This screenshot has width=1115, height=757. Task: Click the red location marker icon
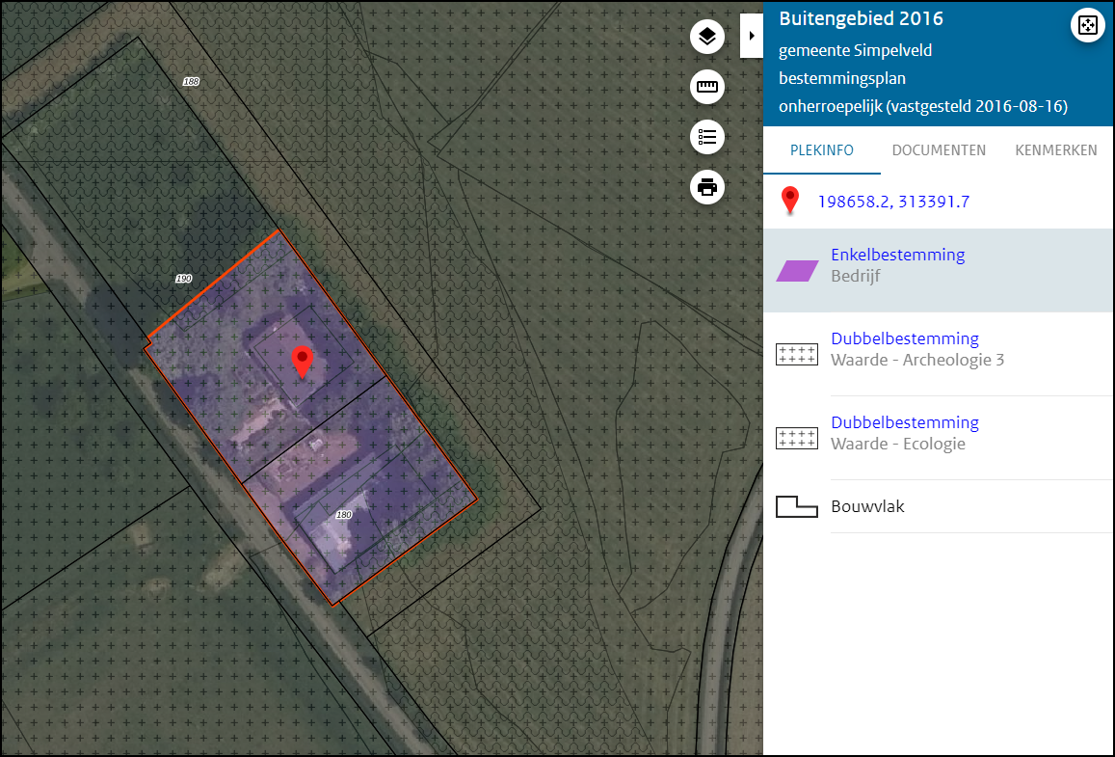[x=790, y=201]
